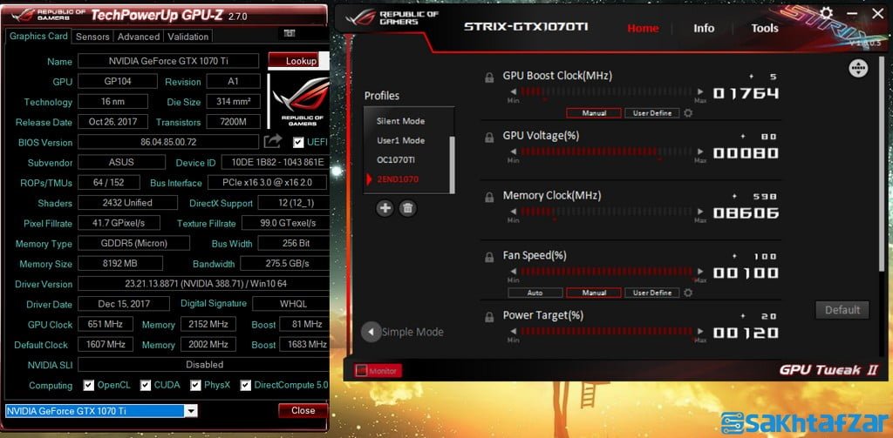Switch to the Sensors tab
This screenshot has height=438, width=893.
[x=92, y=37]
